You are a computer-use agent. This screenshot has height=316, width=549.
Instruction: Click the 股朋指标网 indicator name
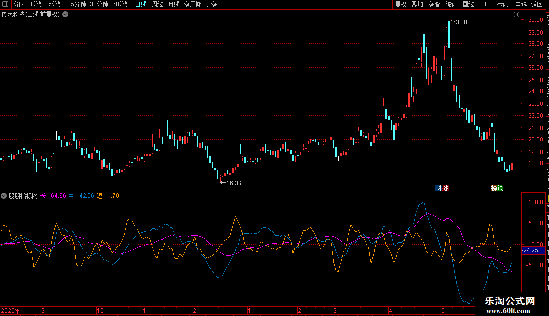pos(23,196)
